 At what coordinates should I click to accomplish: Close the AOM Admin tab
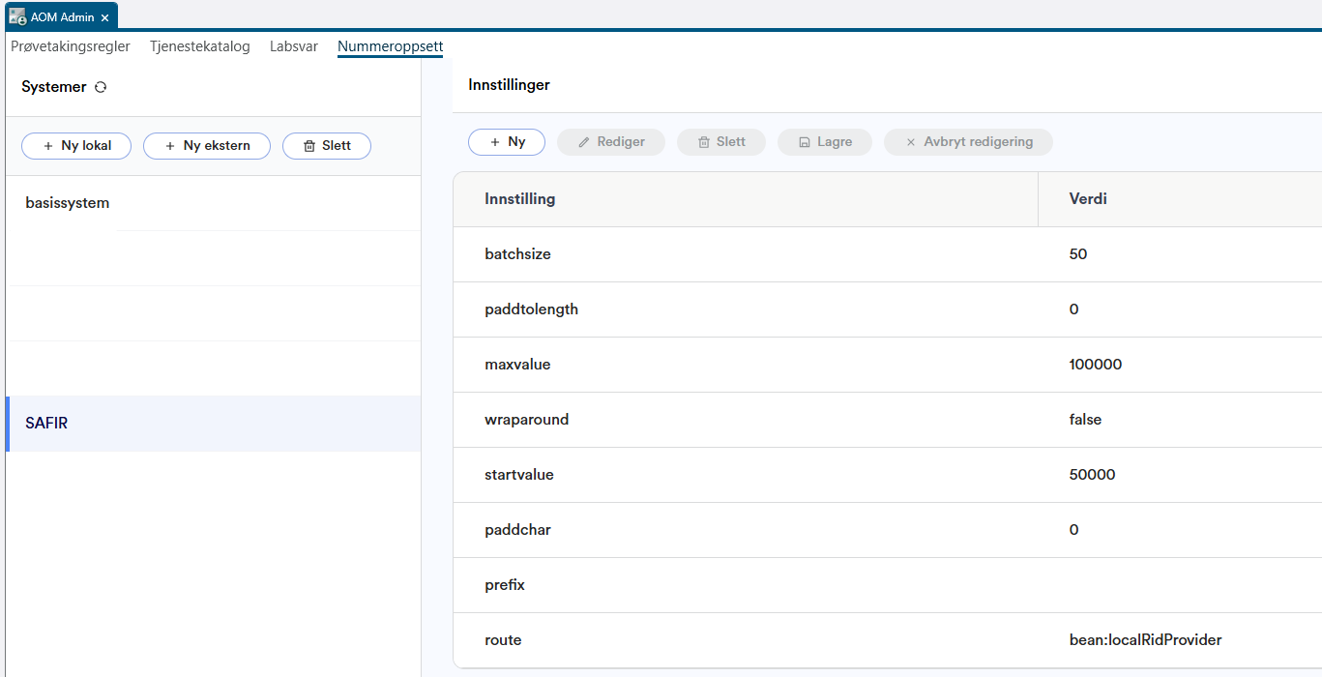pos(104,17)
